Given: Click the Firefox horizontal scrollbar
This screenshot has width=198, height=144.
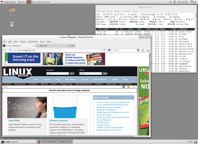Looking at the screenshot, I should (x=68, y=136).
